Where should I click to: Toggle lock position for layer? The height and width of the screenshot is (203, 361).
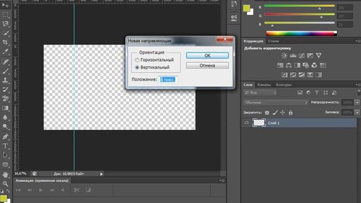[283, 113]
